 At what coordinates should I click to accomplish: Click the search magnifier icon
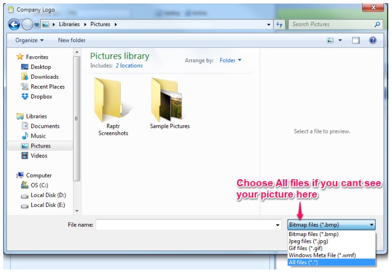(x=377, y=24)
